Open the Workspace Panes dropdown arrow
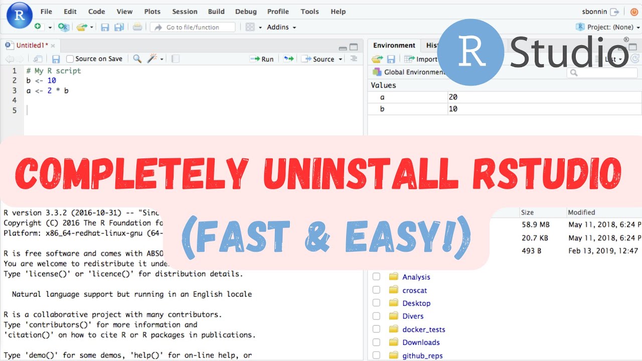This screenshot has height=361, width=642. point(260,28)
